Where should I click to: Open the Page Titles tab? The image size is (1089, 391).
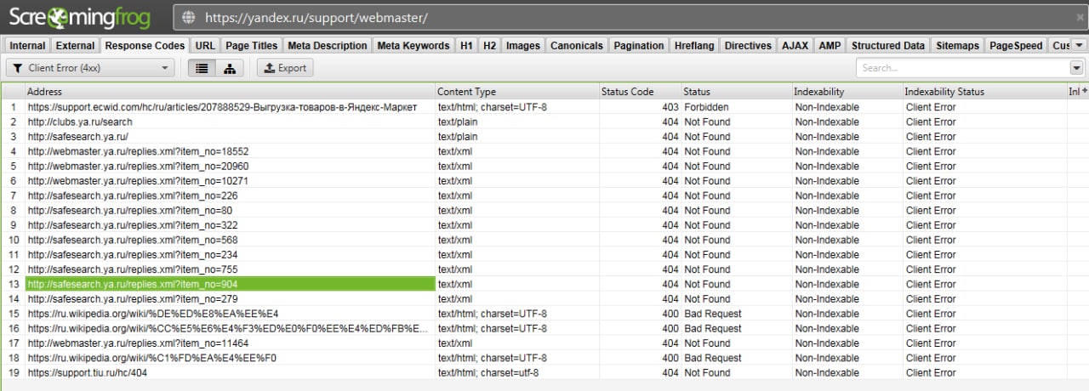(x=251, y=46)
